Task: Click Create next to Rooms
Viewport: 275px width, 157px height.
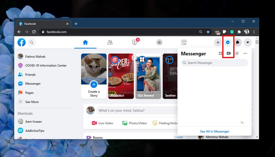Action: [178, 137]
